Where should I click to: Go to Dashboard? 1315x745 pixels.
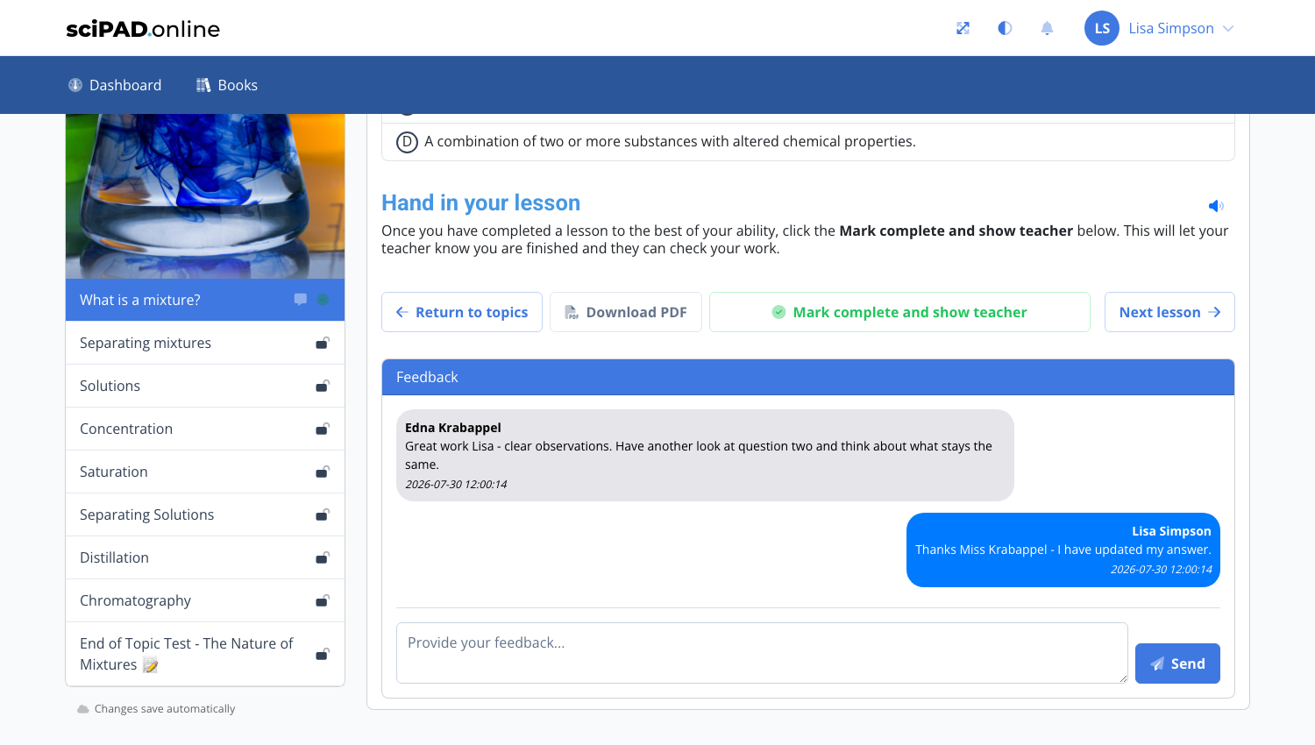[x=115, y=85]
